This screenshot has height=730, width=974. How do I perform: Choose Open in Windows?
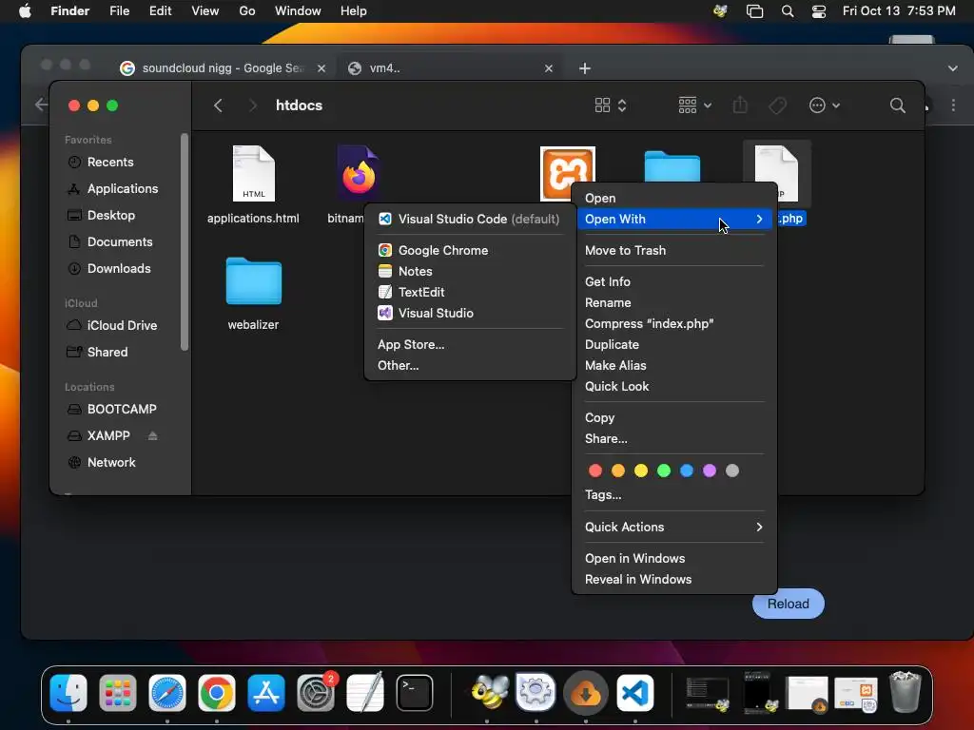674,558
